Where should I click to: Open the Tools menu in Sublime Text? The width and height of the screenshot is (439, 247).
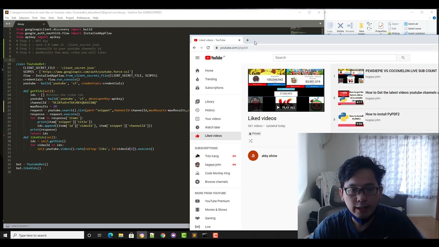click(x=60, y=18)
